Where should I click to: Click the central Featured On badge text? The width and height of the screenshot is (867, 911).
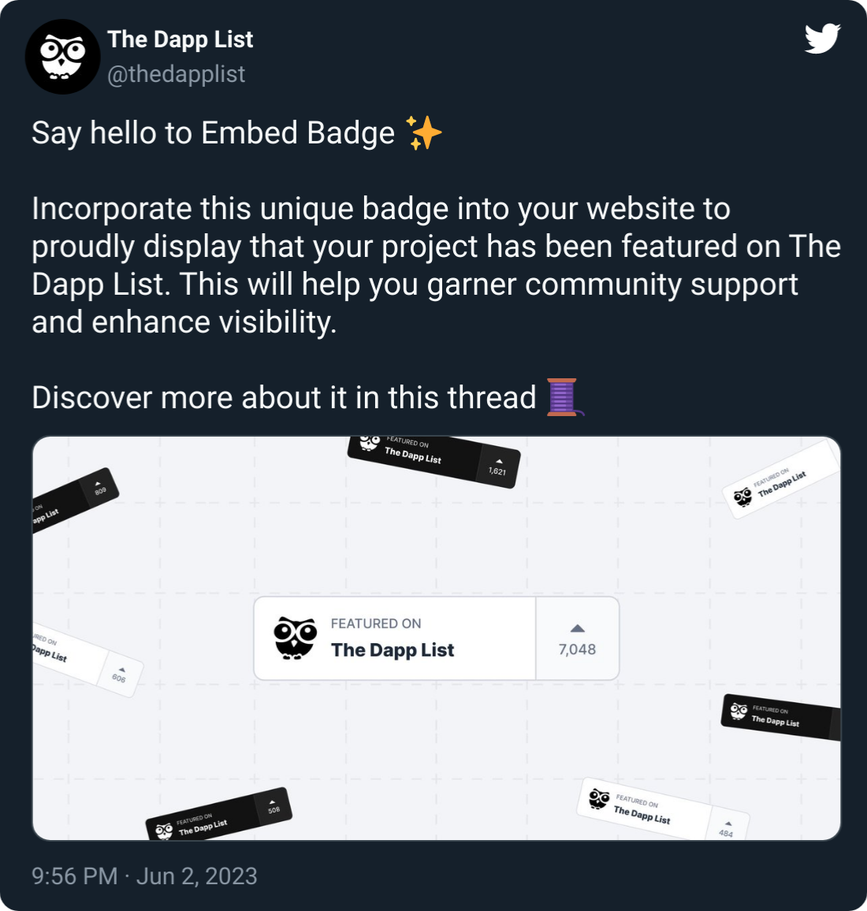tap(393, 638)
